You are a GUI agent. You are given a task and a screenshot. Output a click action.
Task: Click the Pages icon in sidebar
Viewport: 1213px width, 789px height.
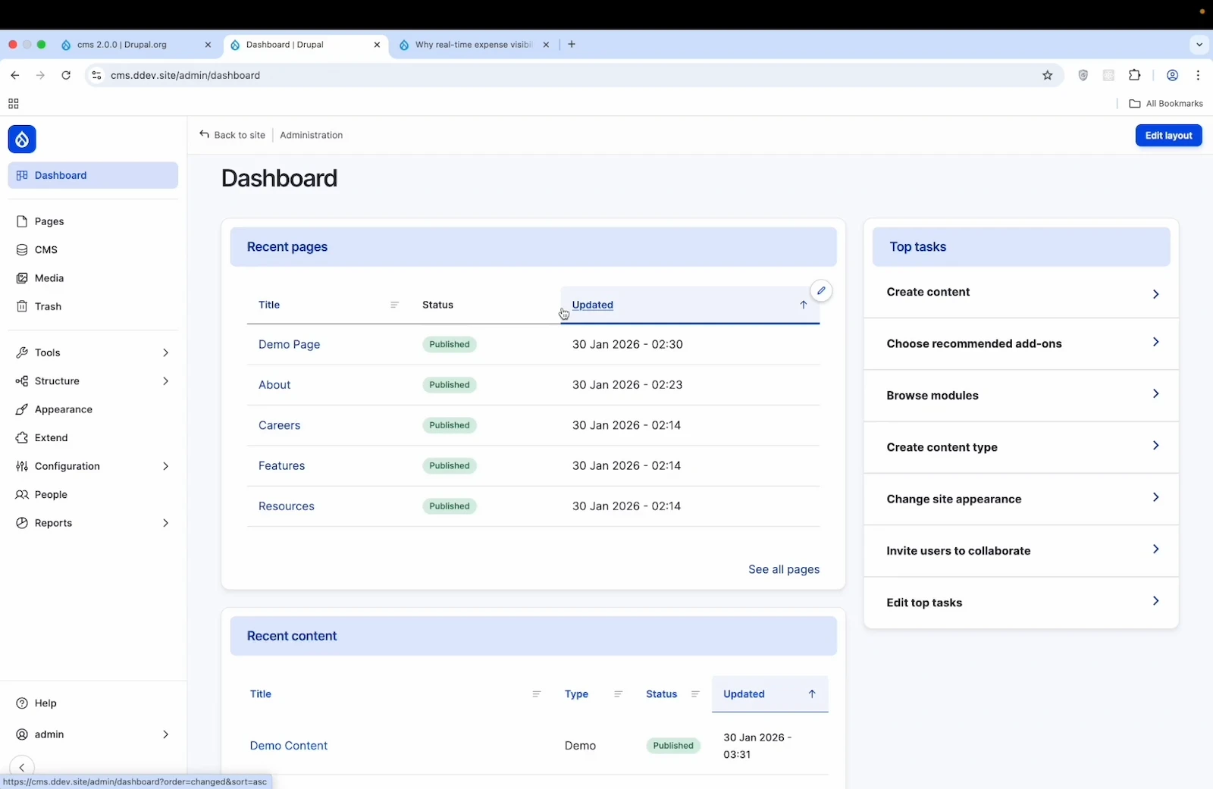click(x=22, y=221)
